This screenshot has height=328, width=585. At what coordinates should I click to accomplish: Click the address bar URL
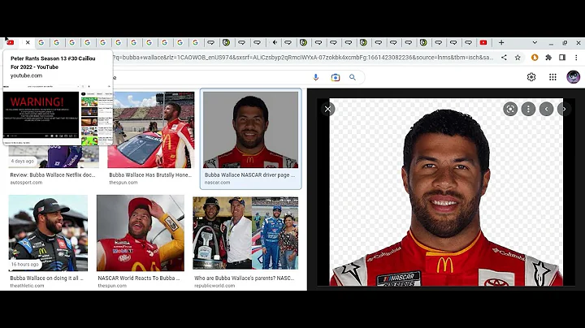click(x=302, y=58)
